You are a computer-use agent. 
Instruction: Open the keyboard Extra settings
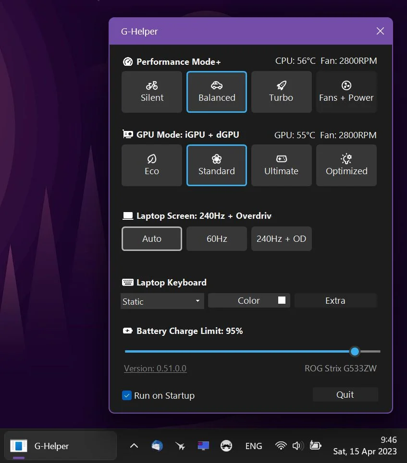(x=335, y=301)
